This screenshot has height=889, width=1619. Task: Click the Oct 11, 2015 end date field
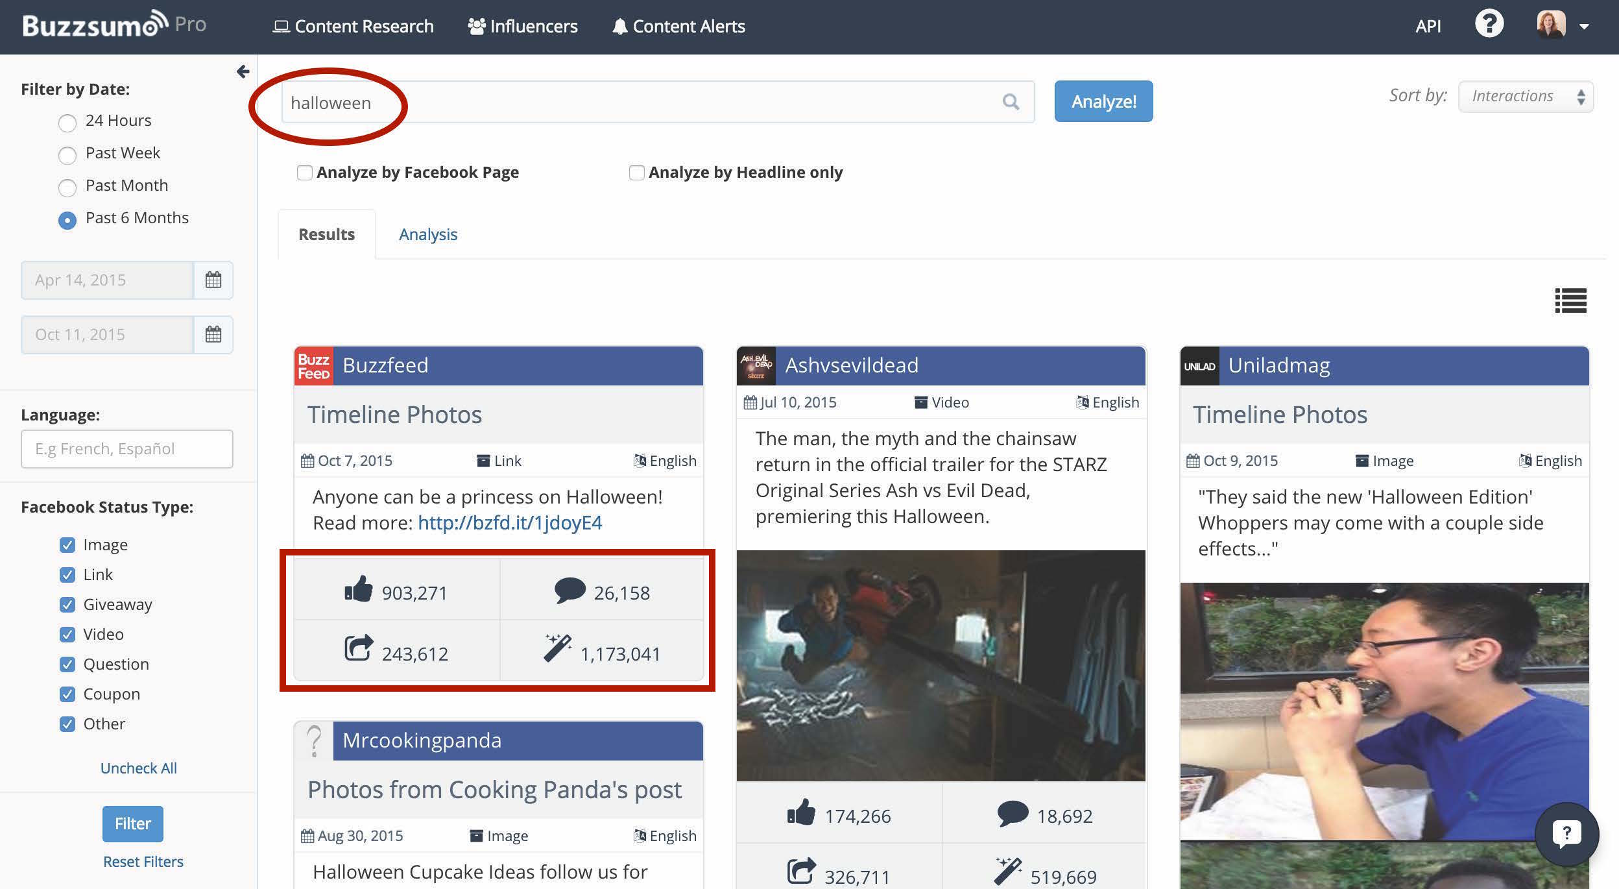[108, 335]
